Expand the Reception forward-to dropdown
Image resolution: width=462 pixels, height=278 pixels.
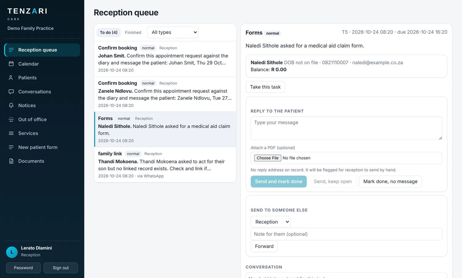[x=270, y=222]
